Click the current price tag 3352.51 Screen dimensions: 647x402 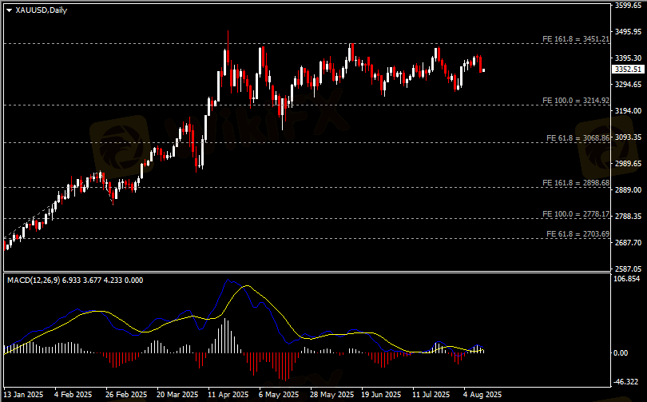624,70
